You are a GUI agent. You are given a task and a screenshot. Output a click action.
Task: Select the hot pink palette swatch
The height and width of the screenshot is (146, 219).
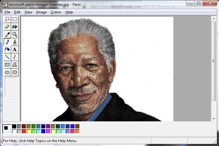(x=72, y=131)
